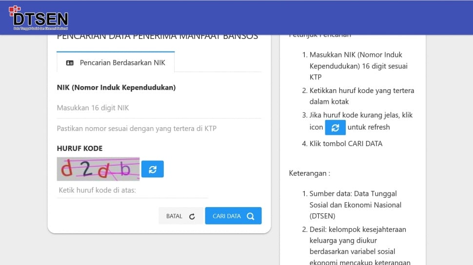Click the HURUF KODE label

pyautogui.click(x=79, y=149)
